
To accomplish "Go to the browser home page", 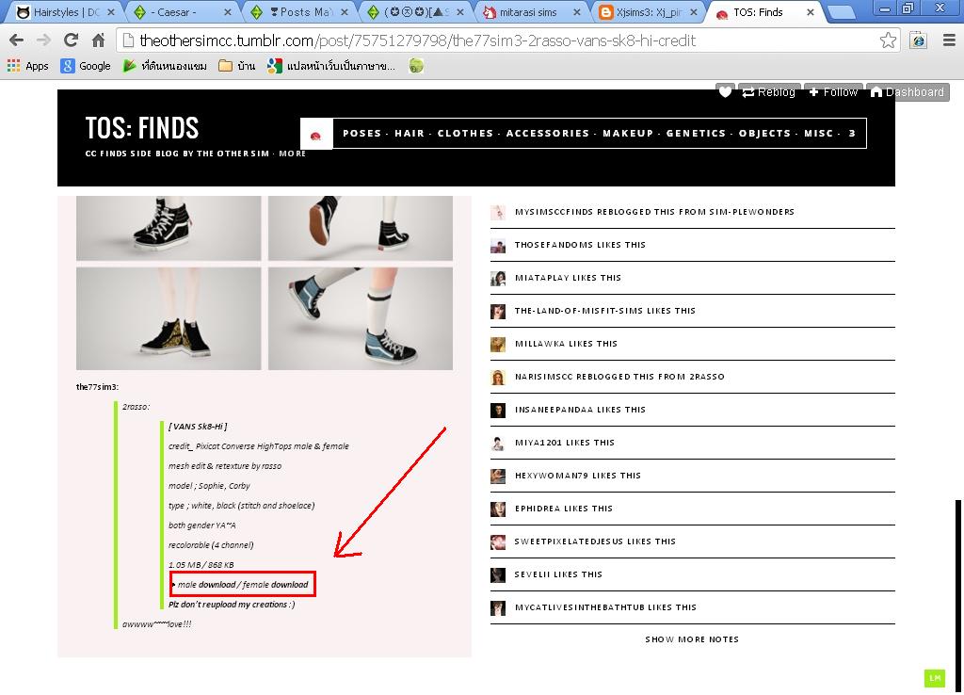I will tap(98, 40).
